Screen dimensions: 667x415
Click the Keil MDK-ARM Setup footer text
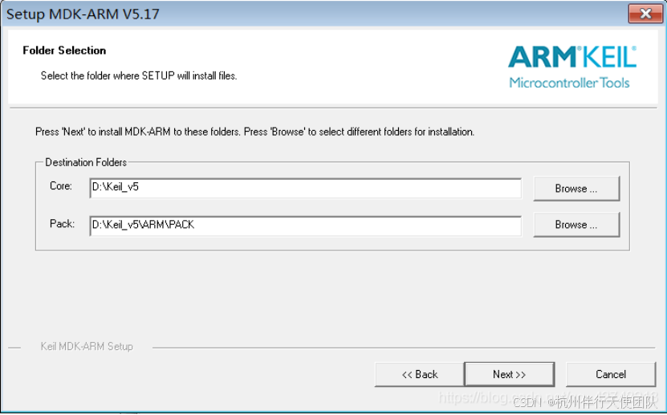click(x=87, y=347)
